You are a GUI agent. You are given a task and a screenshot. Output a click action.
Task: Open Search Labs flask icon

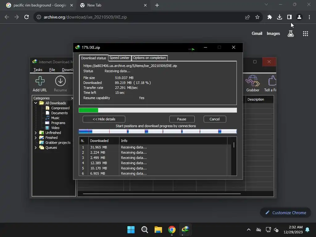point(290,34)
